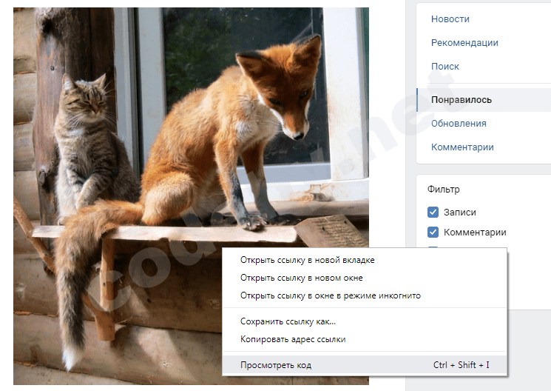The width and height of the screenshot is (551, 391).
Task: Uncheck the Записи filter checkbox
Action: pyautogui.click(x=433, y=213)
